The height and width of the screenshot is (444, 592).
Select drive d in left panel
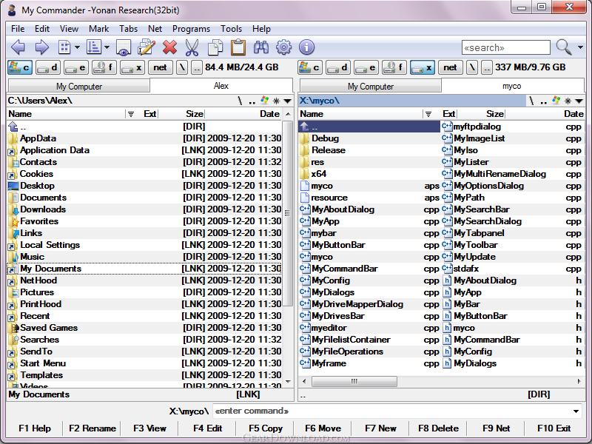coord(48,67)
